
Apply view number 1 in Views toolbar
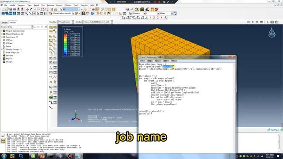click(150, 18)
